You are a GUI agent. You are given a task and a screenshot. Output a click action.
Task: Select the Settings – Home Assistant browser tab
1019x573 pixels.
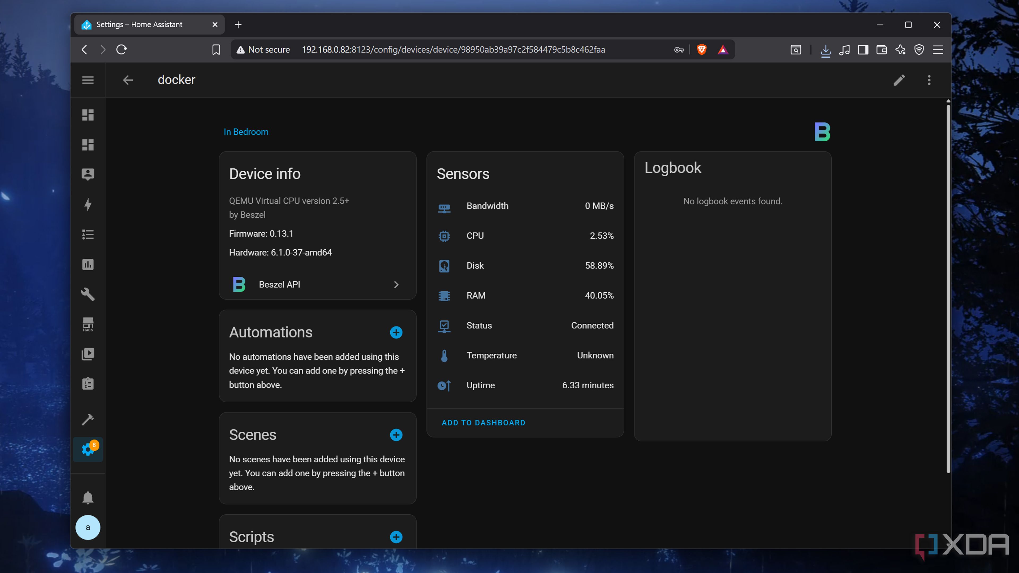point(149,24)
